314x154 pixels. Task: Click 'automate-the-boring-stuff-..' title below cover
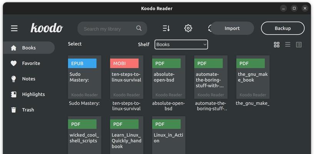[x=210, y=106]
